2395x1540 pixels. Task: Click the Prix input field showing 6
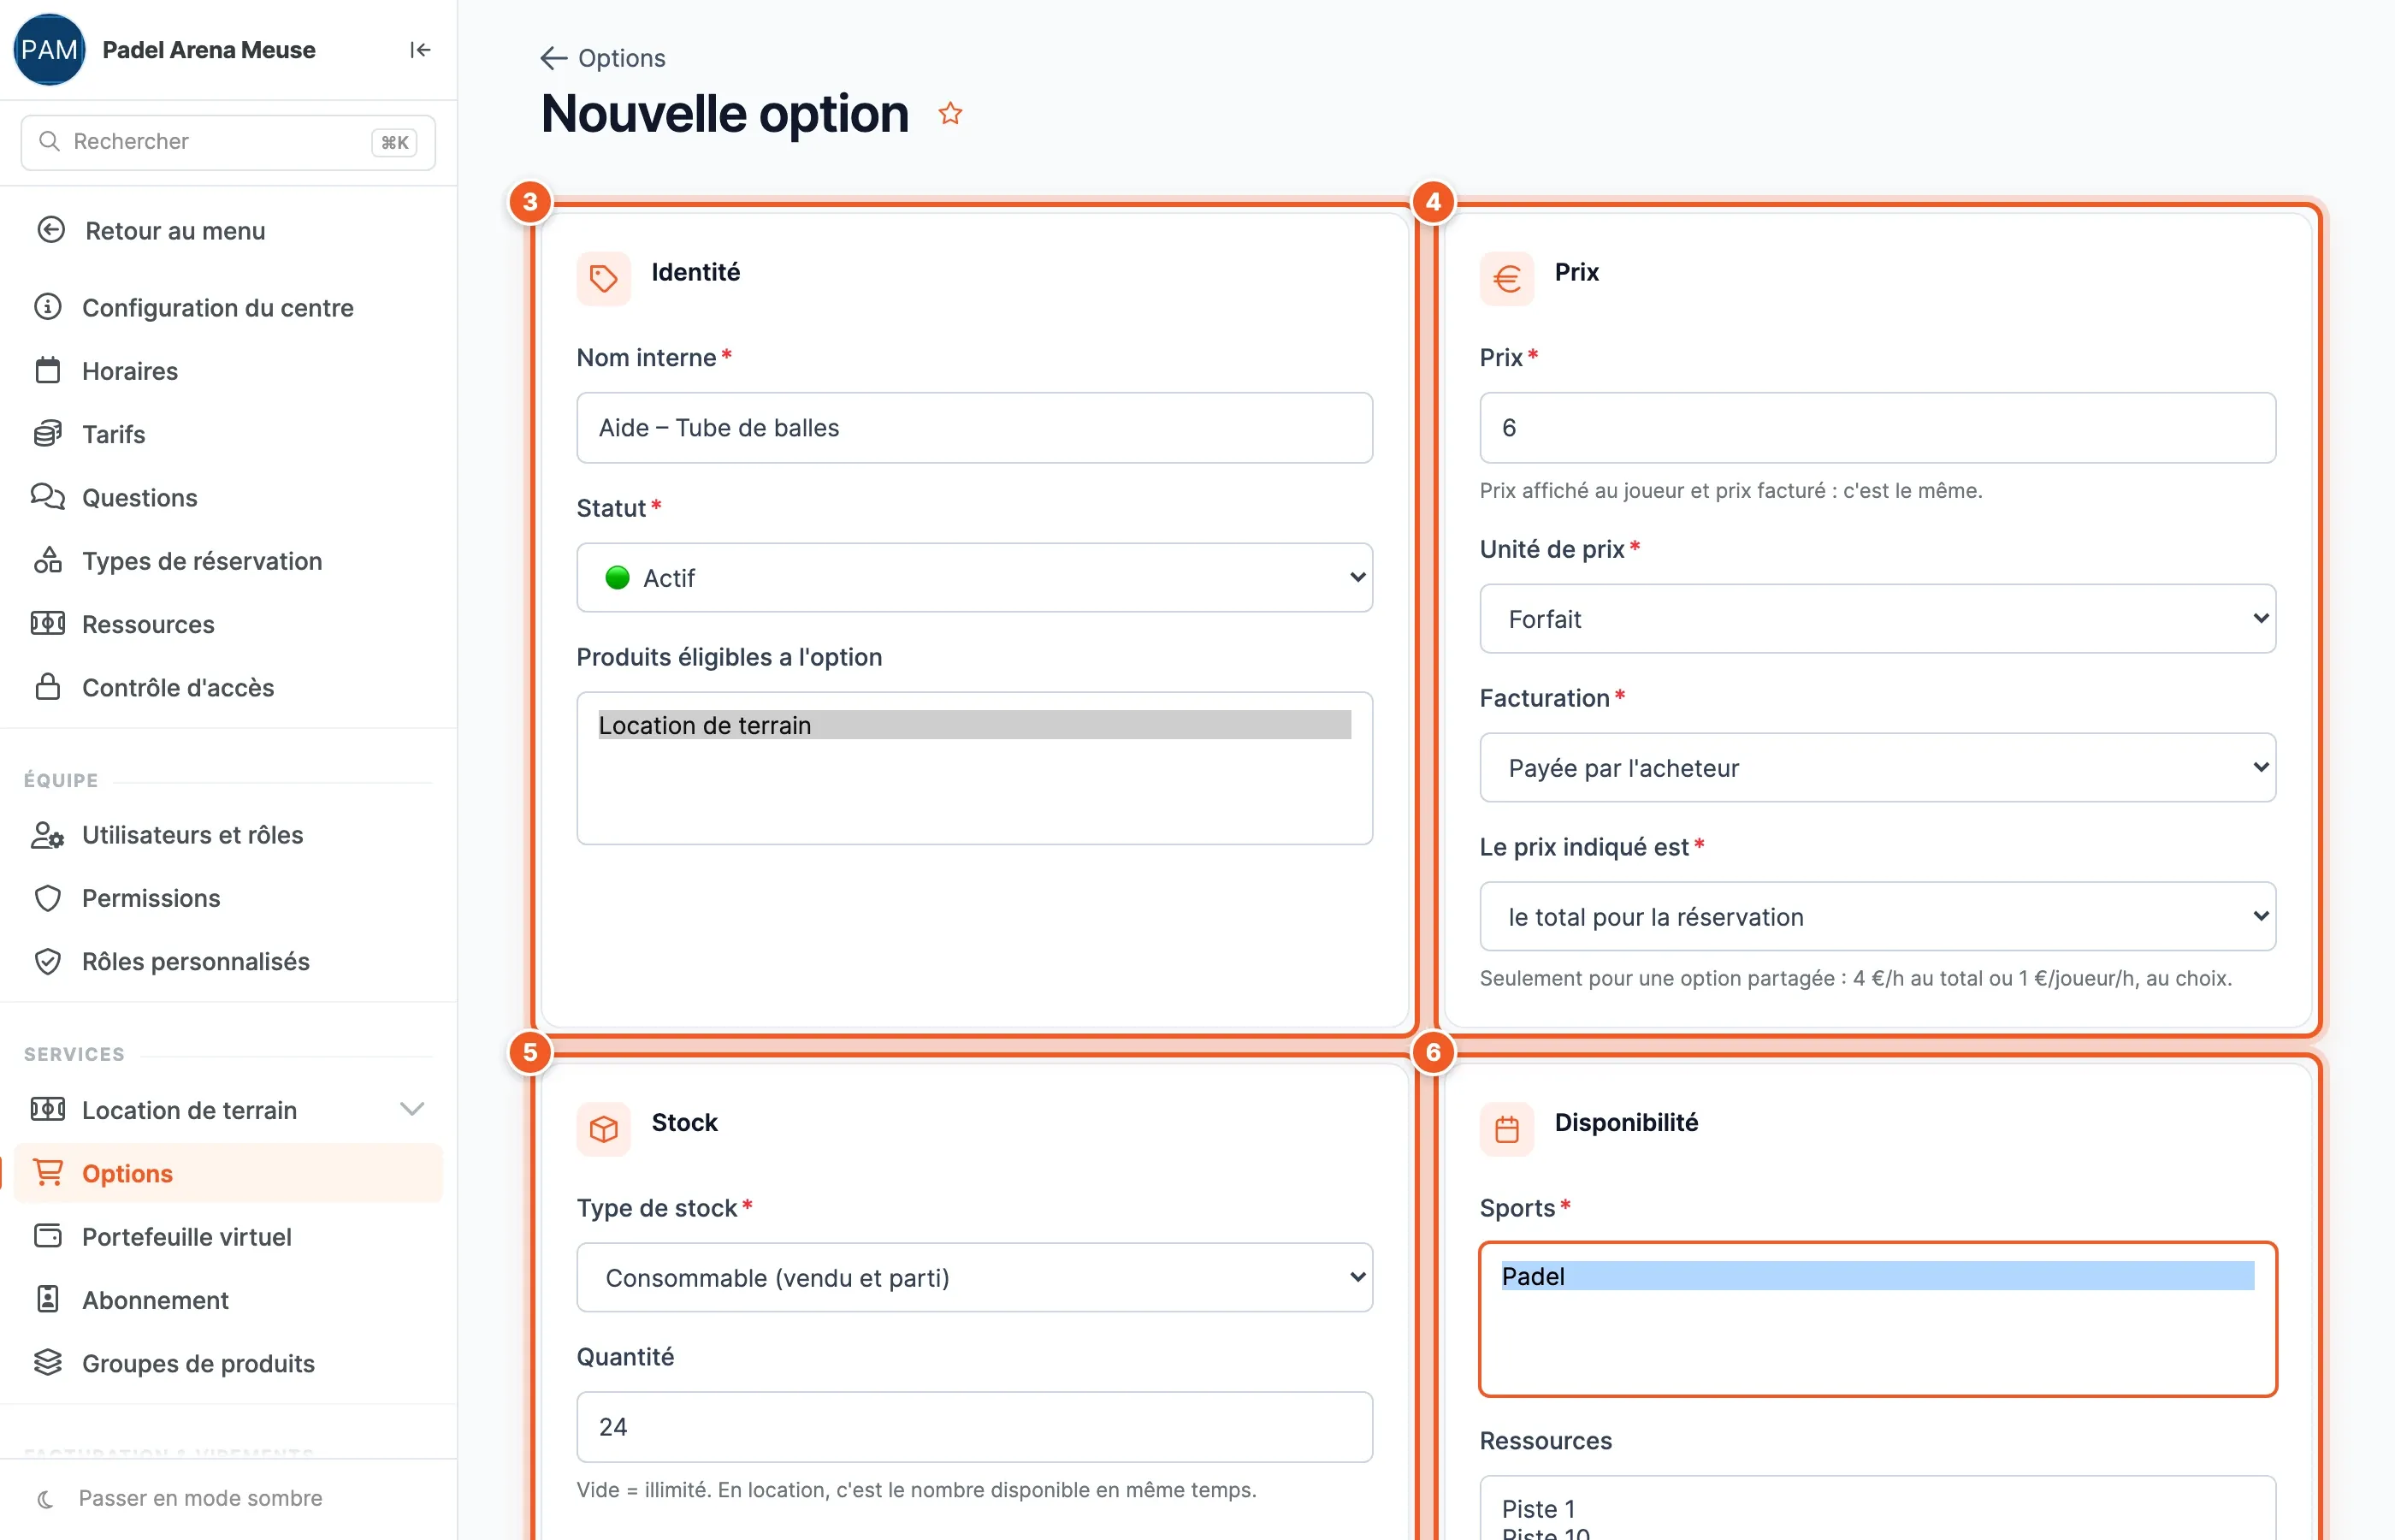pos(1878,428)
